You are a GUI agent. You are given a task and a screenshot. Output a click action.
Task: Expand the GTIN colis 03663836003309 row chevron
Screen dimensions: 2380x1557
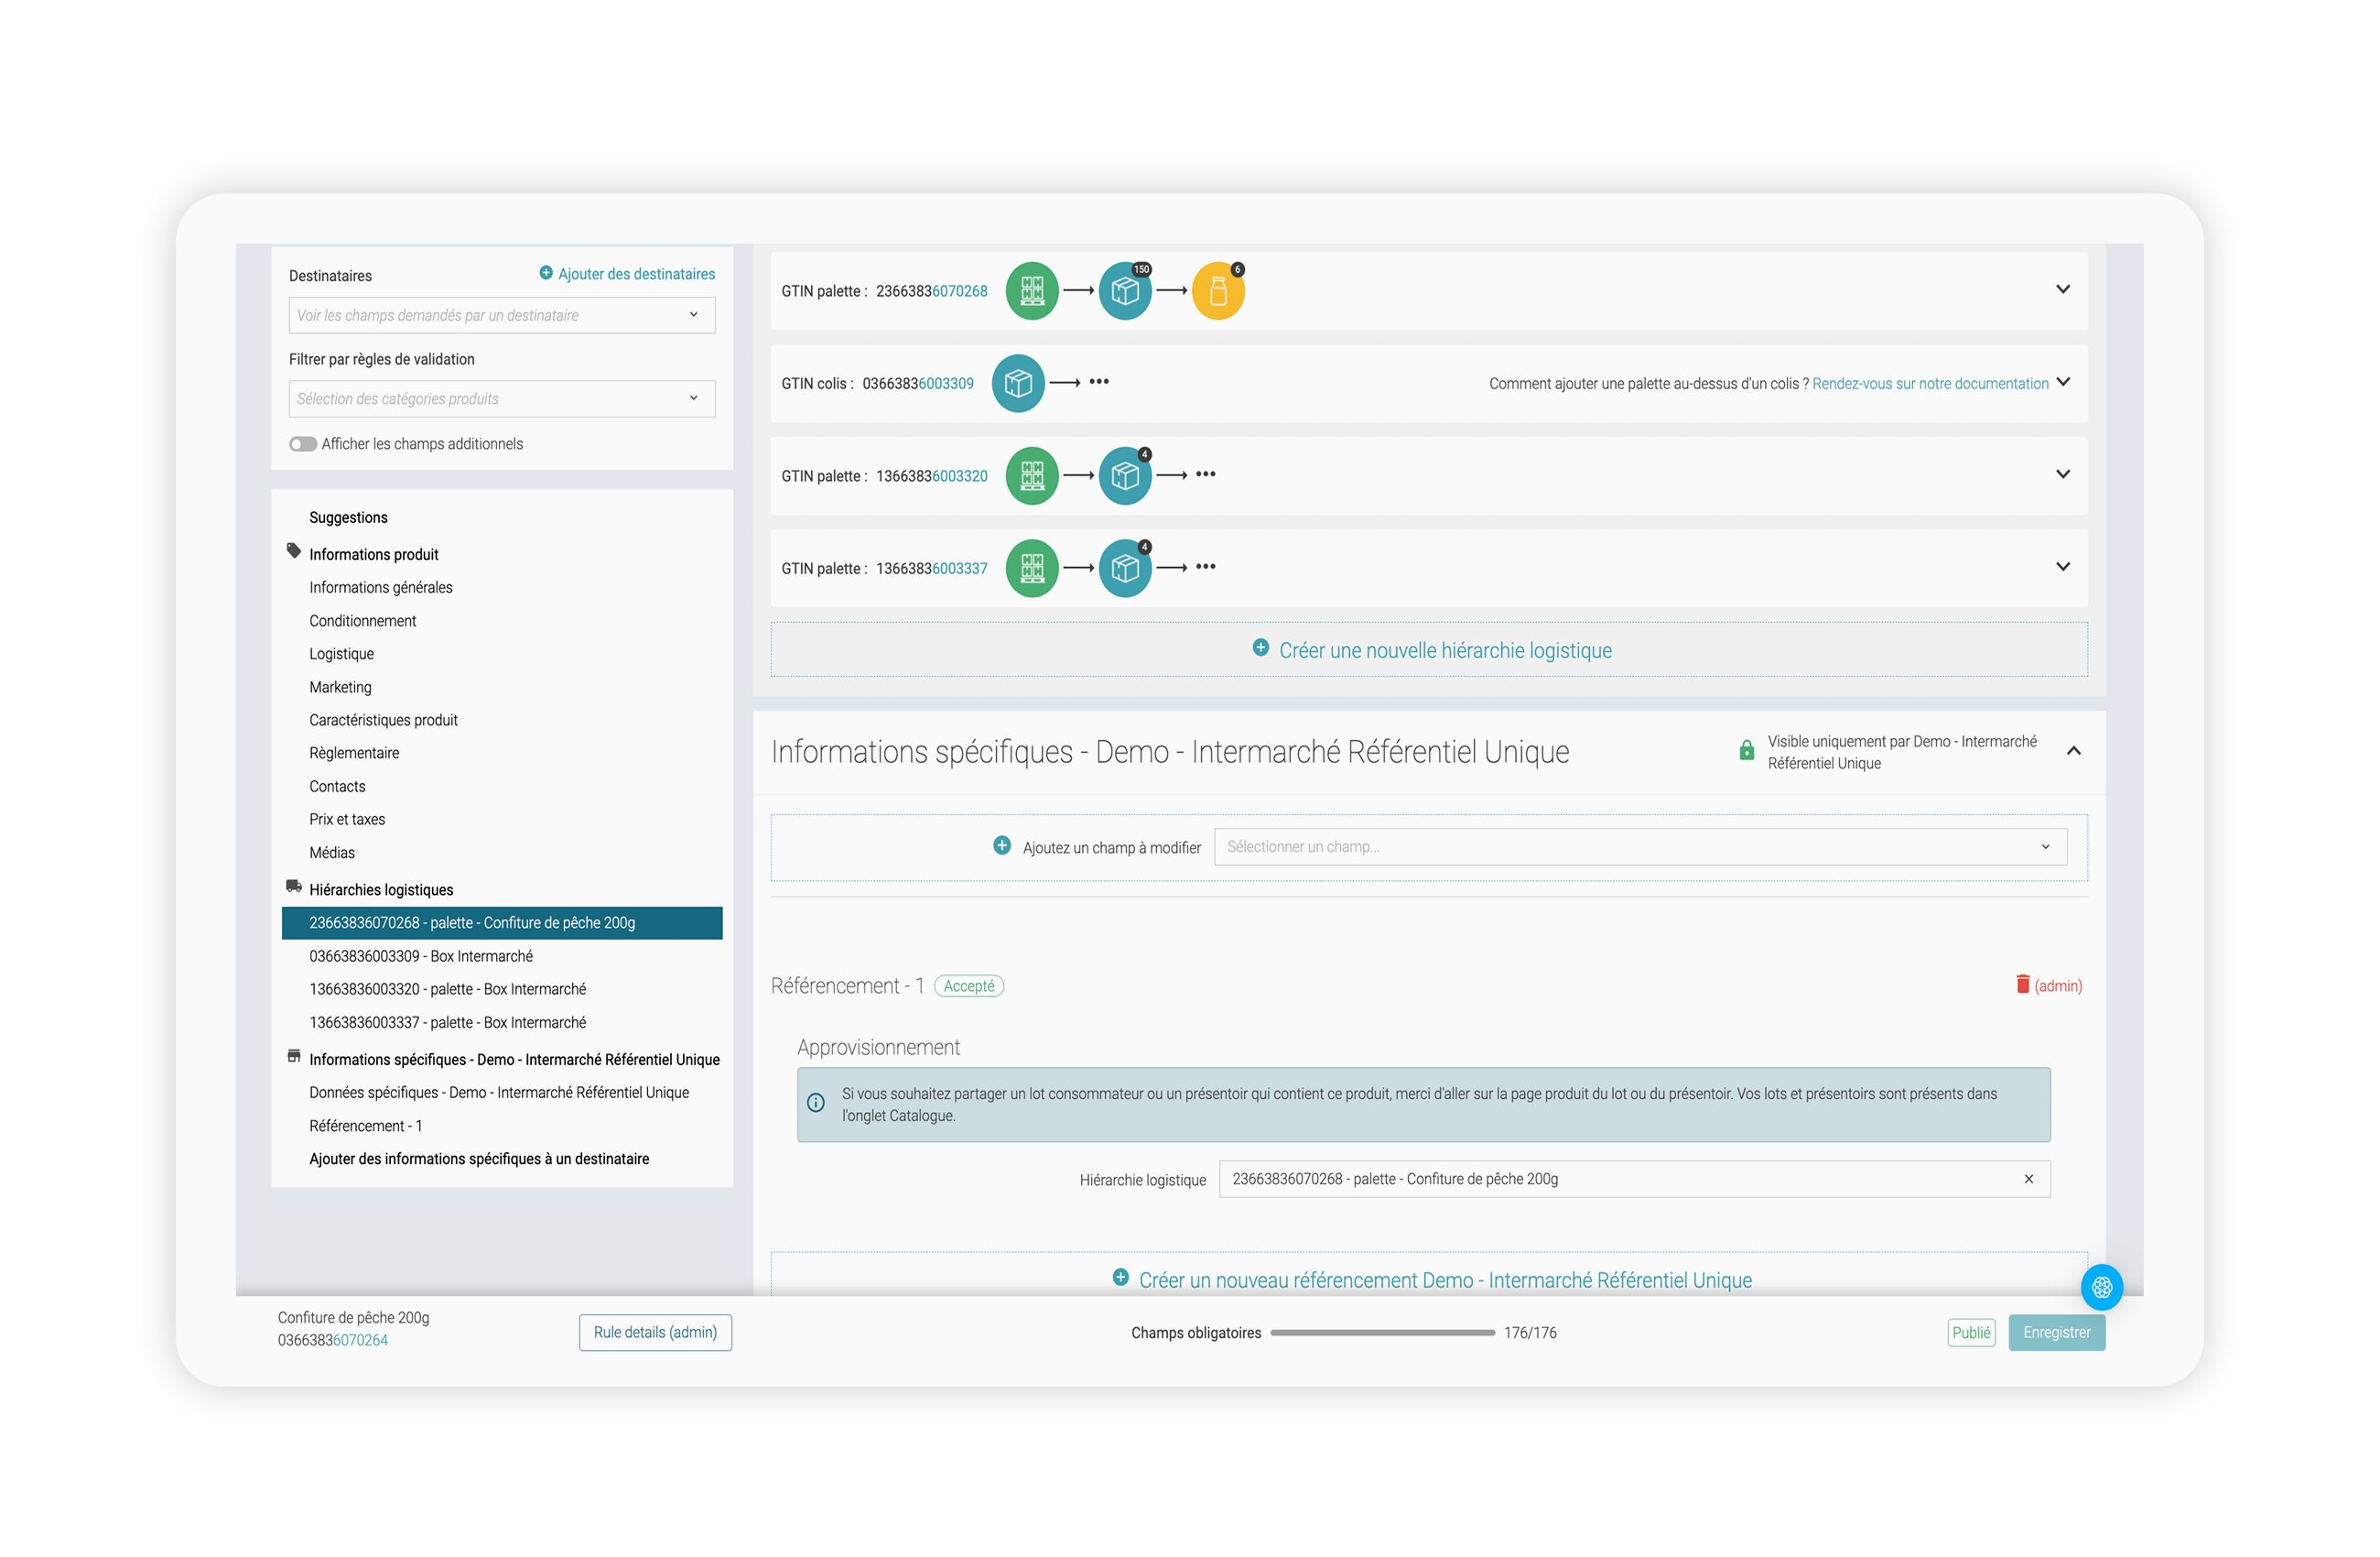pos(2063,382)
